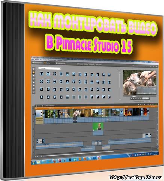Click play under the preview window
The width and height of the screenshot is (164, 181).
[138, 99]
